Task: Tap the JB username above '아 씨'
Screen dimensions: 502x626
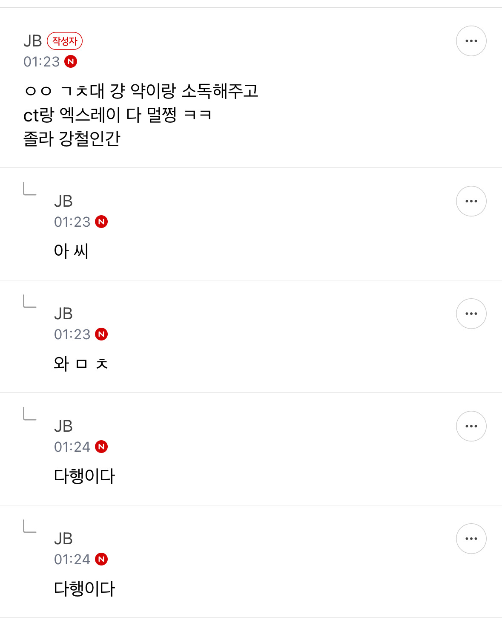Action: (63, 201)
